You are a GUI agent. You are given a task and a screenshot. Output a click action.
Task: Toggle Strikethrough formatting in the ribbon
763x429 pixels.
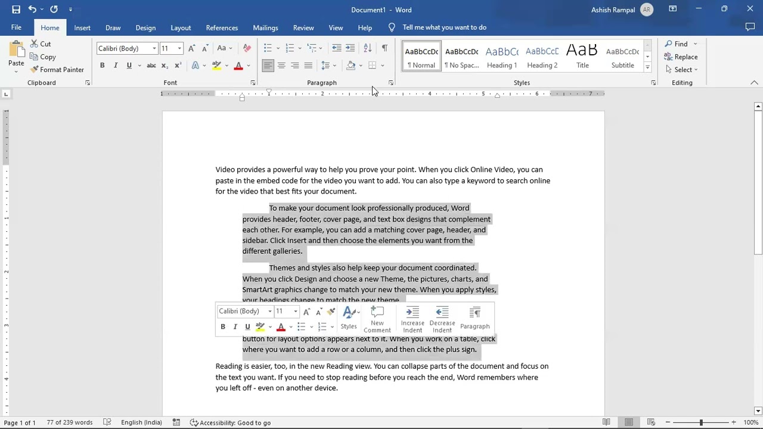pos(151,66)
